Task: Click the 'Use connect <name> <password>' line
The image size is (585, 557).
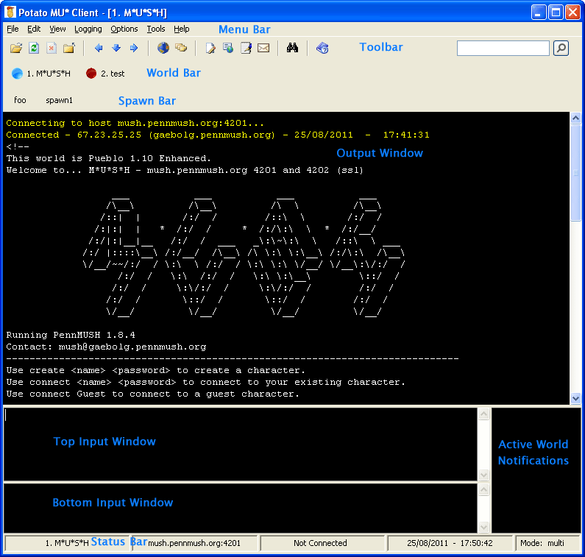Action: (x=205, y=382)
